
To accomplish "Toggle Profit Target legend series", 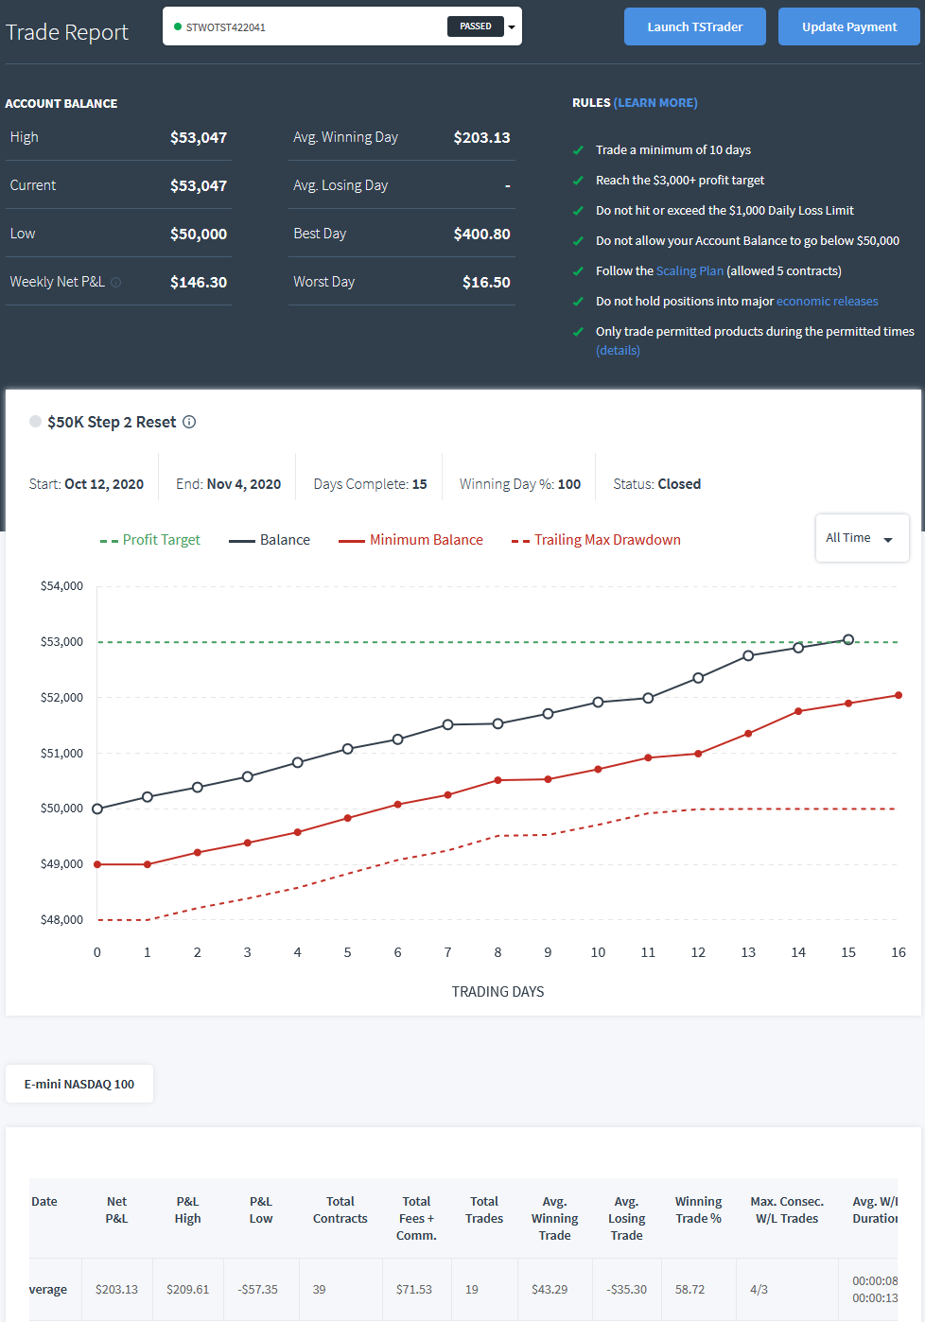I will coord(150,540).
